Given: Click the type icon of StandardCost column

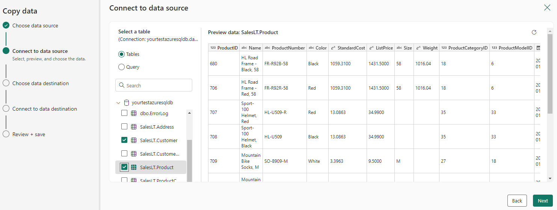Looking at the screenshot, I should (333, 48).
